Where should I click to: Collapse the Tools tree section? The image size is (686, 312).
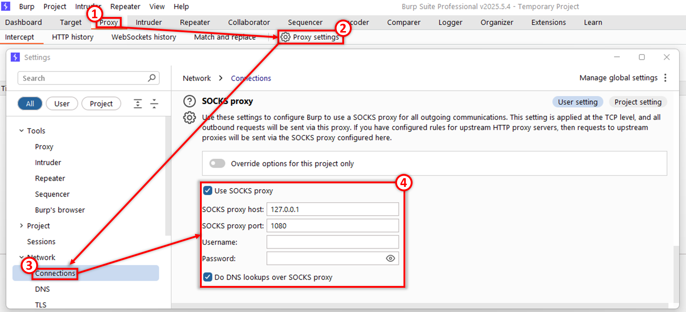(21, 131)
